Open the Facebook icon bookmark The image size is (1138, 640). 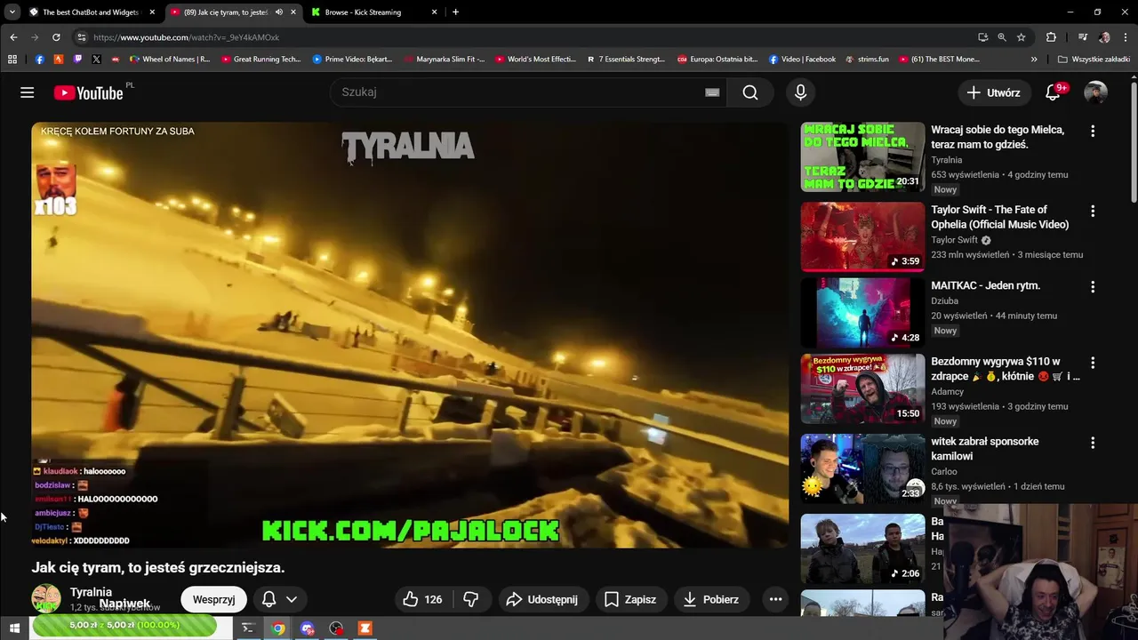point(39,60)
